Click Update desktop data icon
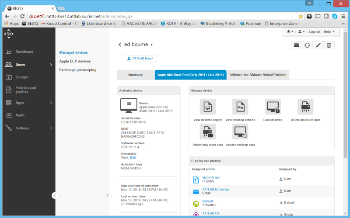This screenshot has height=218, width=350. pos(240,131)
